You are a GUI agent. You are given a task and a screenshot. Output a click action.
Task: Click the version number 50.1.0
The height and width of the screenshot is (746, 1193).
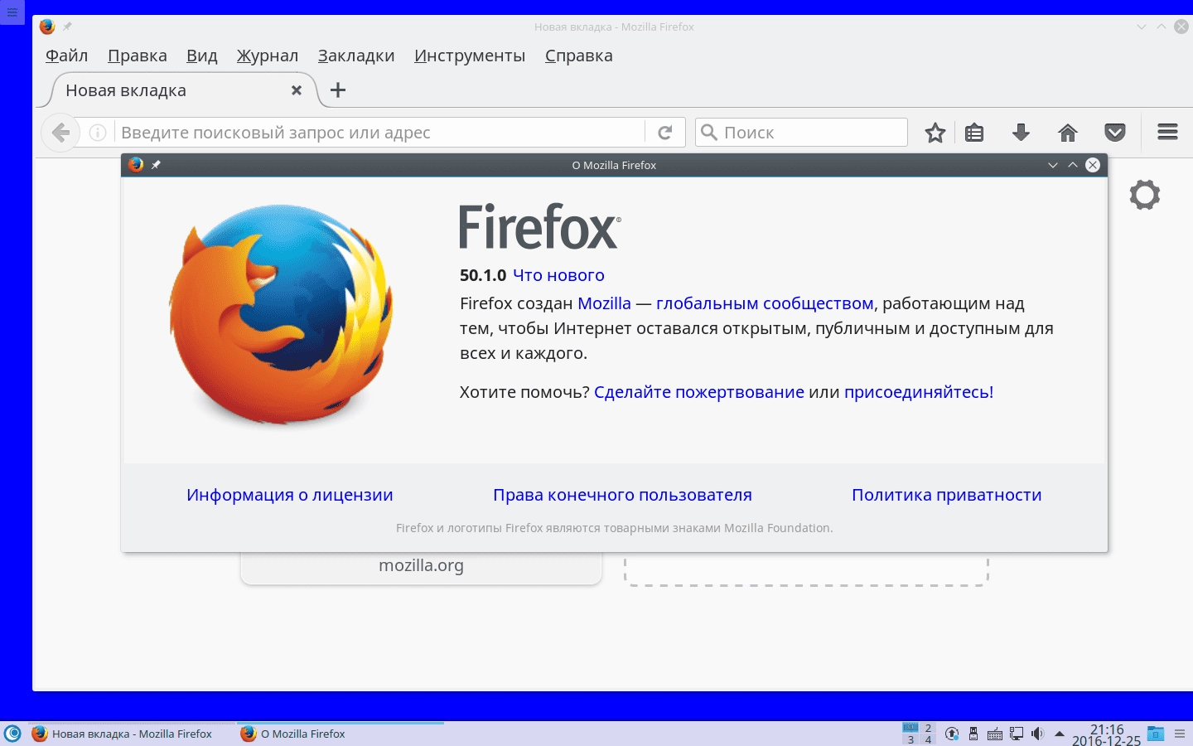483,275
